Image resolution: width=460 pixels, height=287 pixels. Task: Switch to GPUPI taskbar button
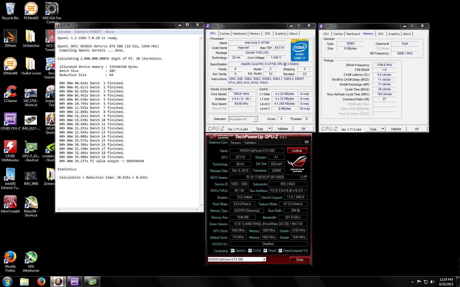[58, 281]
